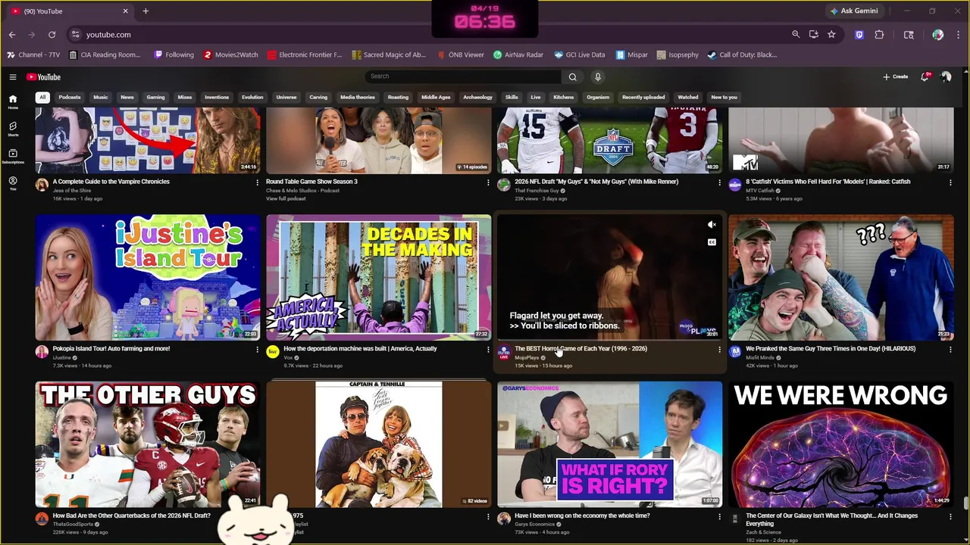Open Shorts in the sidebar
This screenshot has height=545, width=970.
click(13, 129)
